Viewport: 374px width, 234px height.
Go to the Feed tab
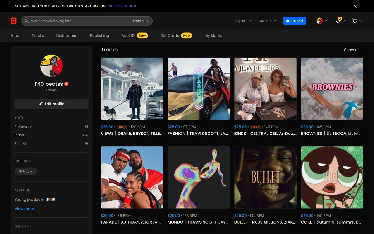click(x=15, y=36)
